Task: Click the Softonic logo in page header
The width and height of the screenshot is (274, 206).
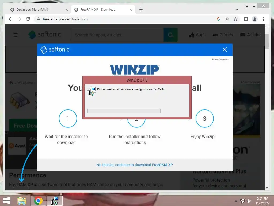Action: tap(45, 35)
